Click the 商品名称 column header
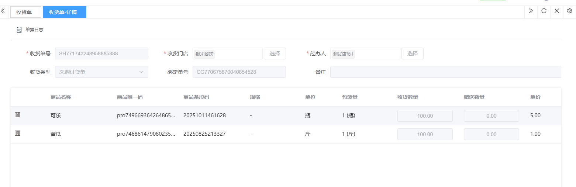The image size is (576, 187). [x=61, y=97]
